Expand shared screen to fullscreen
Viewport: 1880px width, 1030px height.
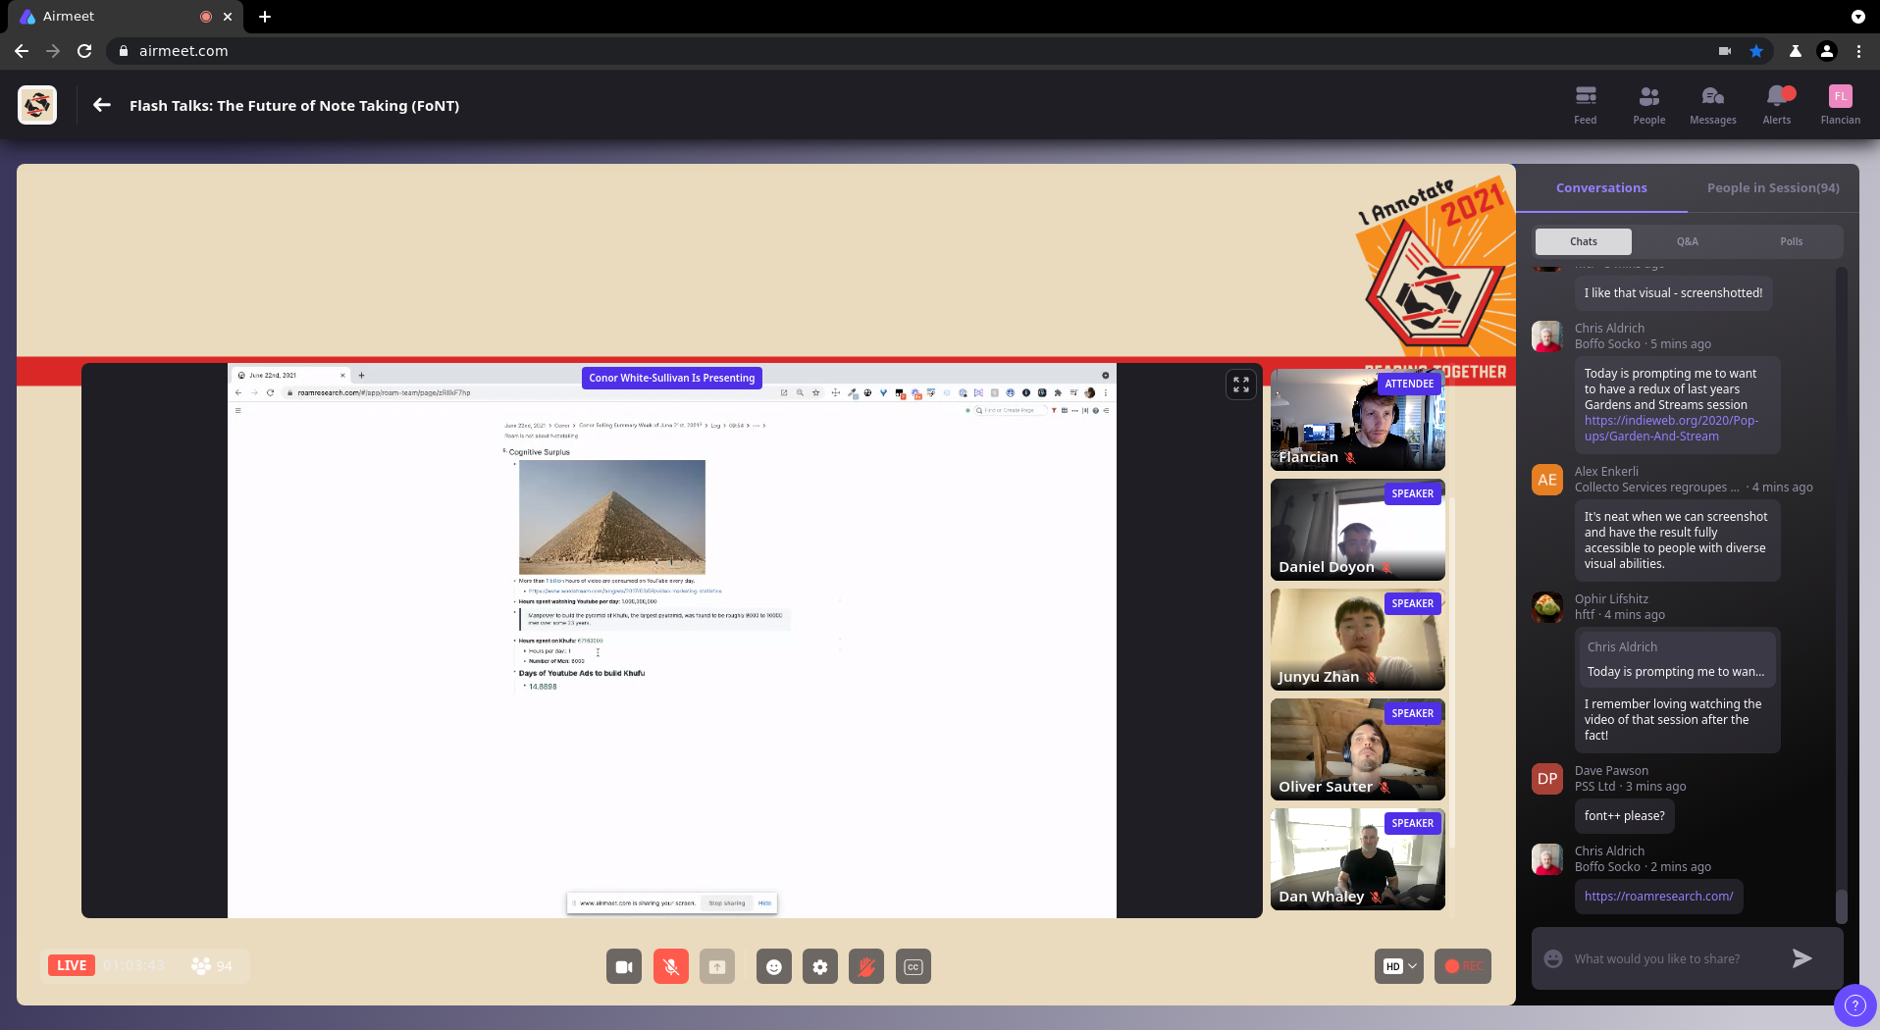[1241, 385]
